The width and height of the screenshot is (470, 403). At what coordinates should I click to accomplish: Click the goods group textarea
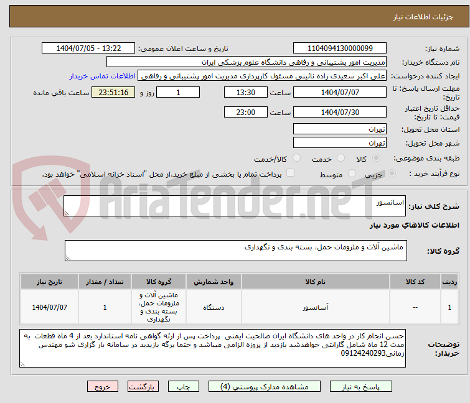tap(236, 251)
